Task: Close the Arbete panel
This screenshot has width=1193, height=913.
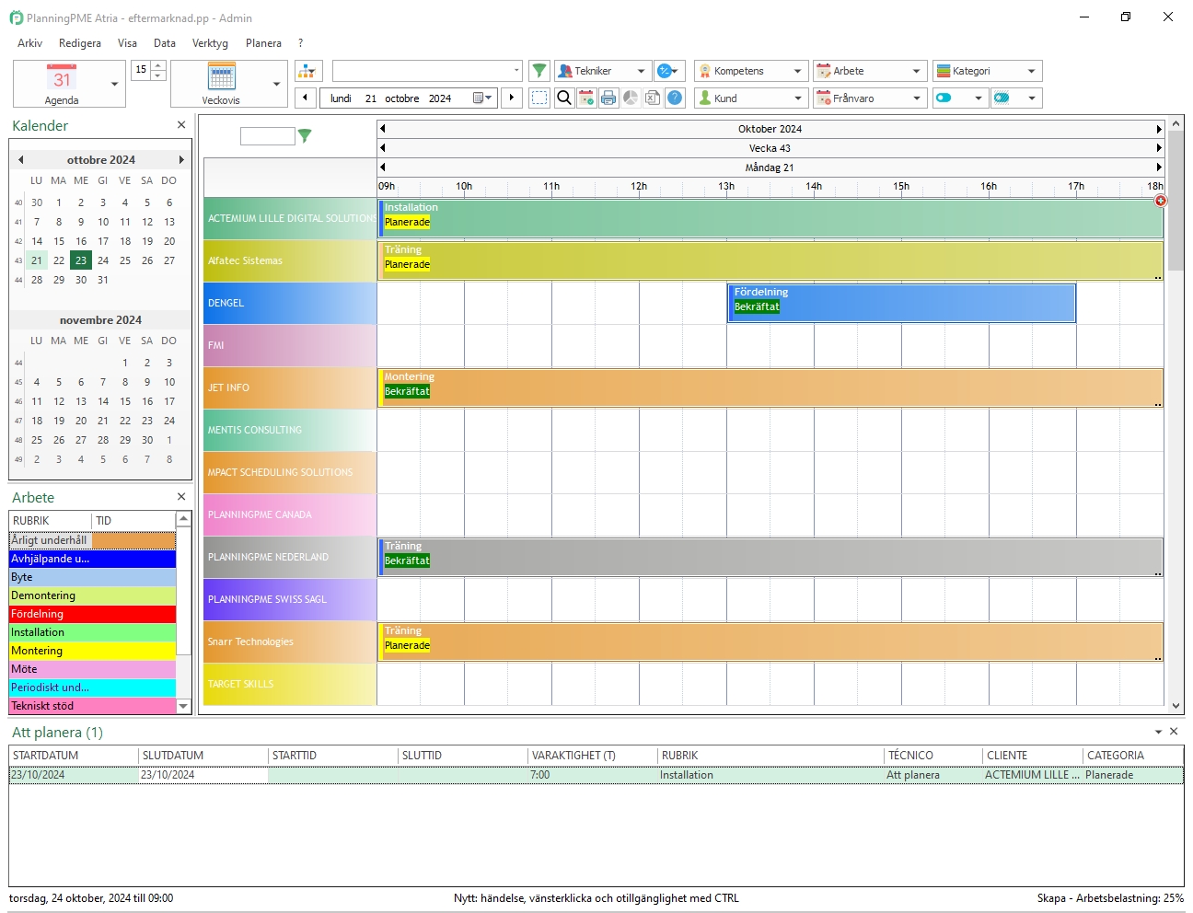Action: point(181,497)
